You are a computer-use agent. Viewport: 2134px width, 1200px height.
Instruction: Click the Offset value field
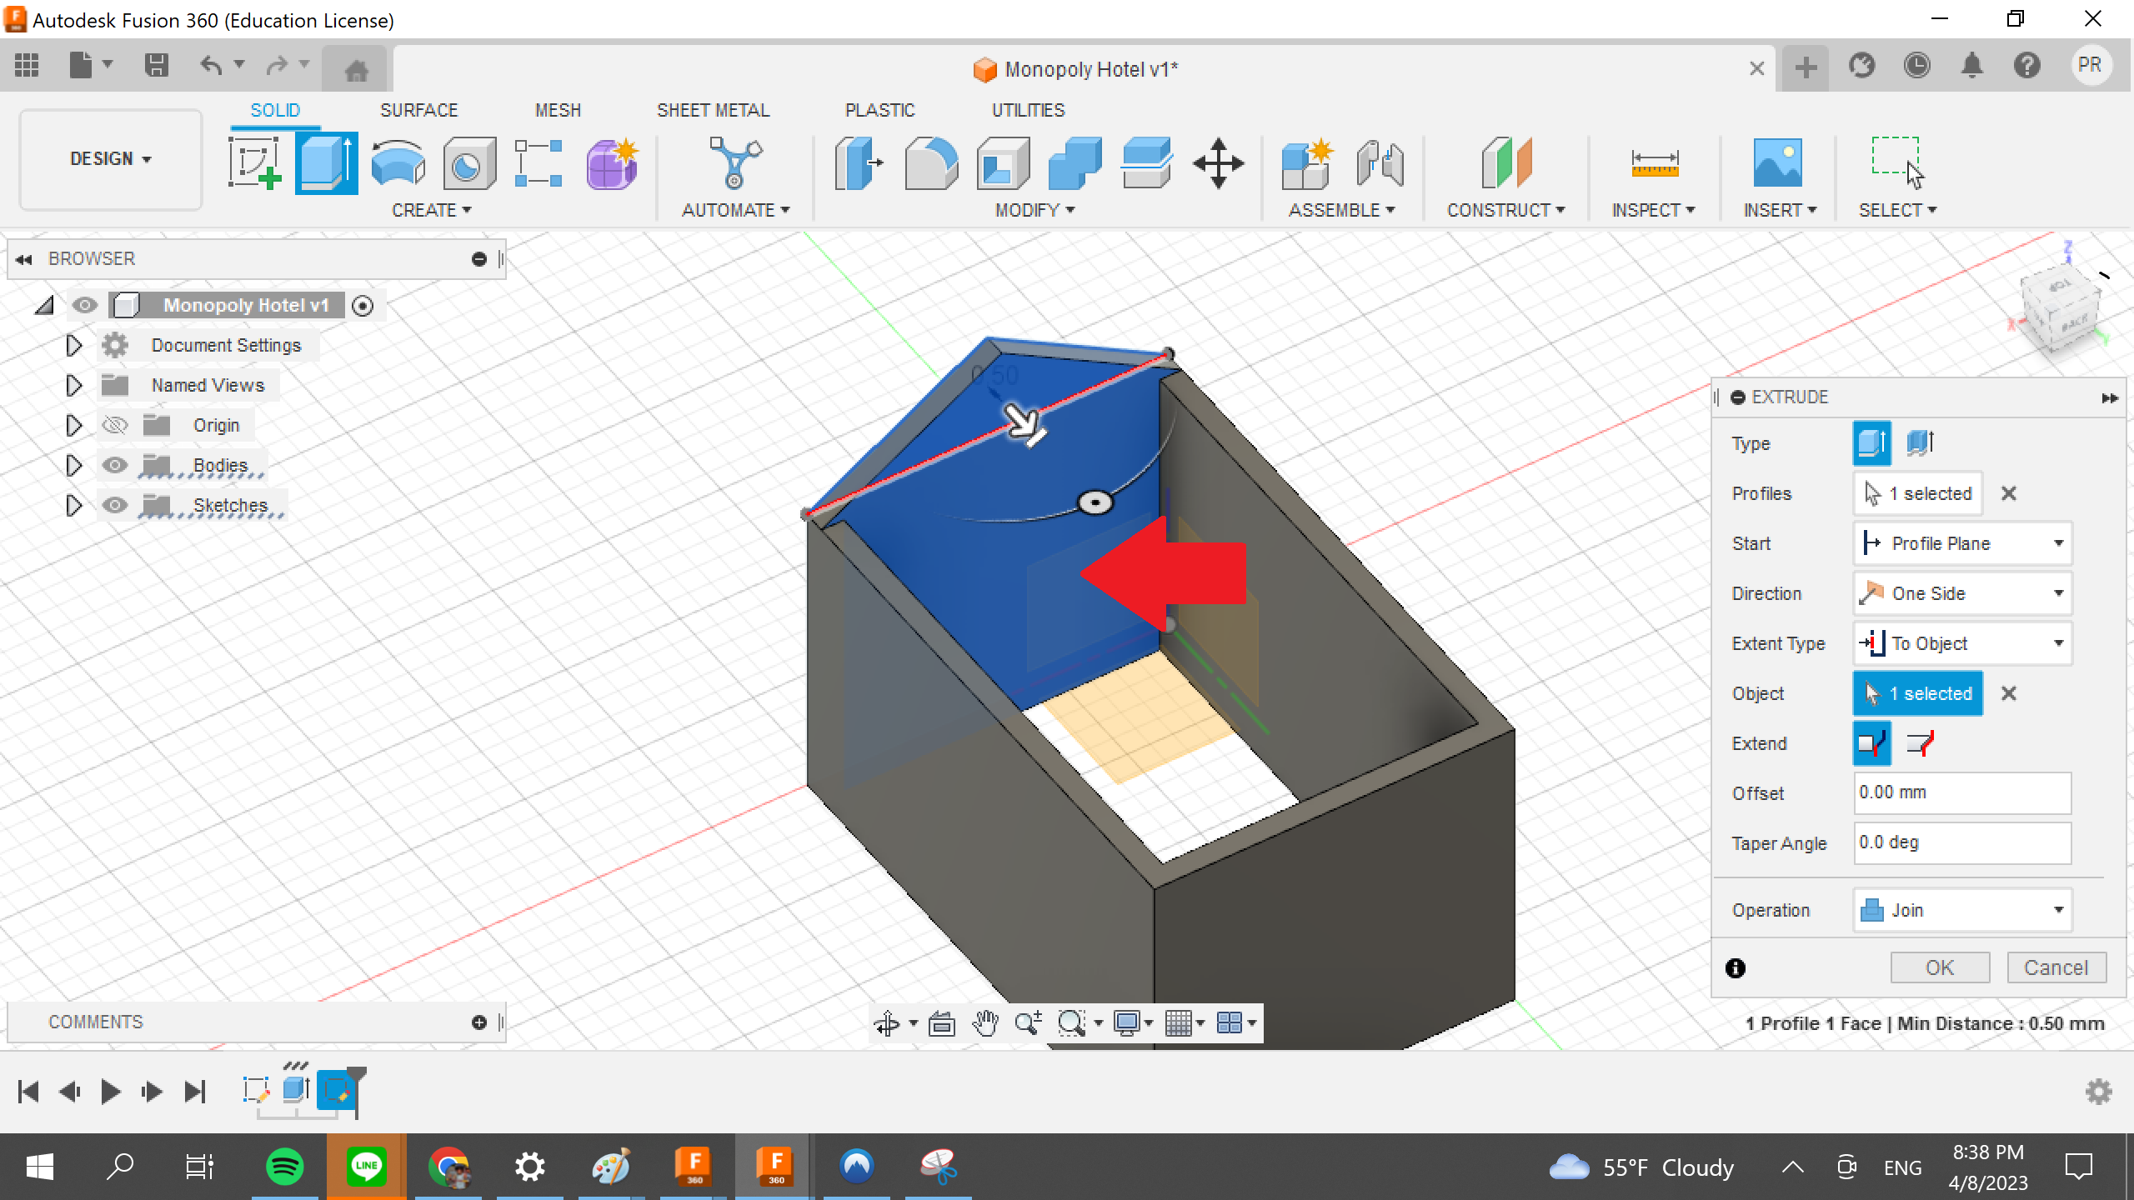[1962, 792]
